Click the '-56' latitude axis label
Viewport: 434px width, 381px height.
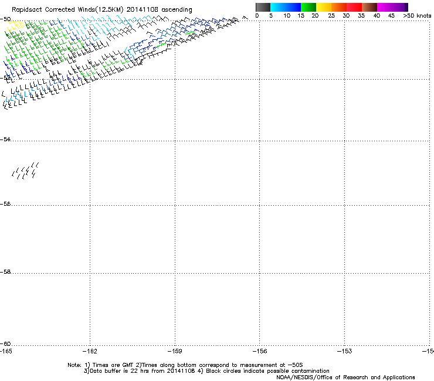pos(5,204)
